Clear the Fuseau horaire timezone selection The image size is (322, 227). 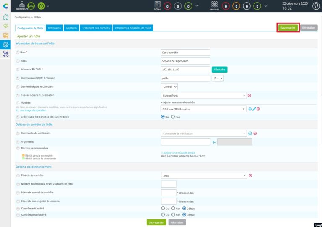(x=249, y=95)
